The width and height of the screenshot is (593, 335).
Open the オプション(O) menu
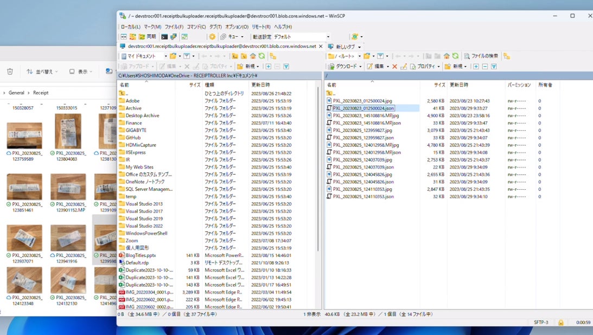click(x=237, y=27)
